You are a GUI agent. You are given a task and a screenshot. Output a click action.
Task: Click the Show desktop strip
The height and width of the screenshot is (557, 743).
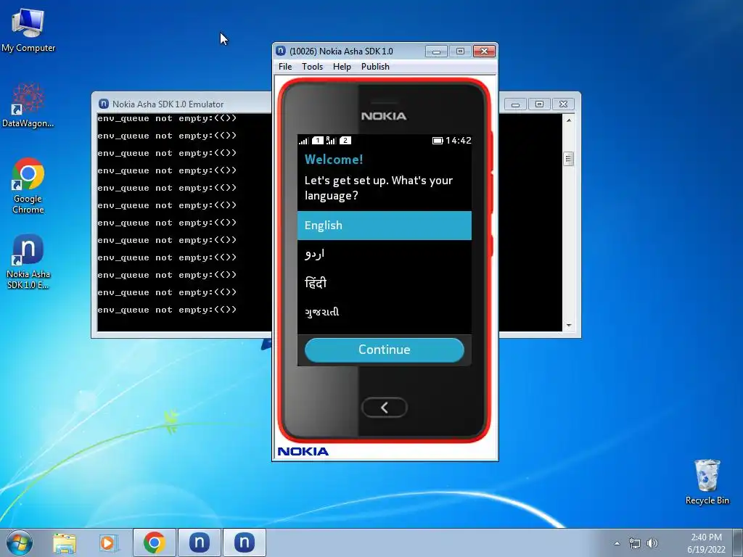738,542
